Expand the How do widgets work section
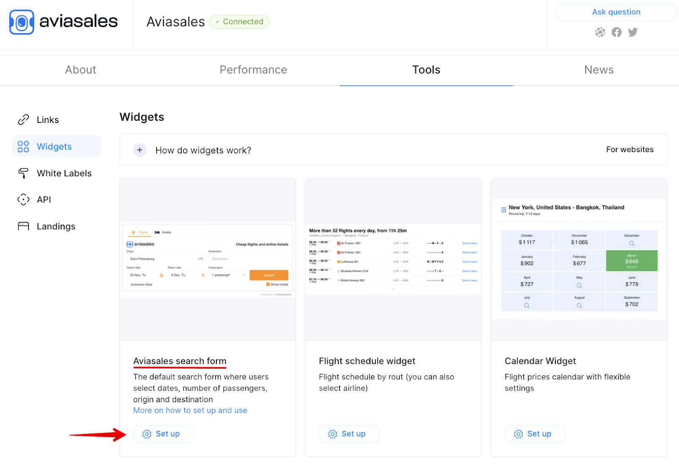Screen dimensions: 679x464 (140, 150)
